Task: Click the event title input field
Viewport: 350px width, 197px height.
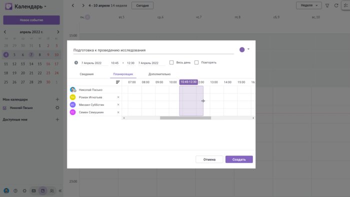Action: pos(153,50)
